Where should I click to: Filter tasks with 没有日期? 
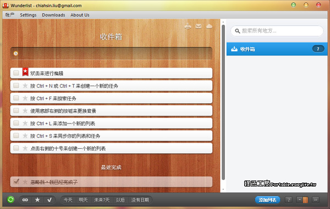140,200
